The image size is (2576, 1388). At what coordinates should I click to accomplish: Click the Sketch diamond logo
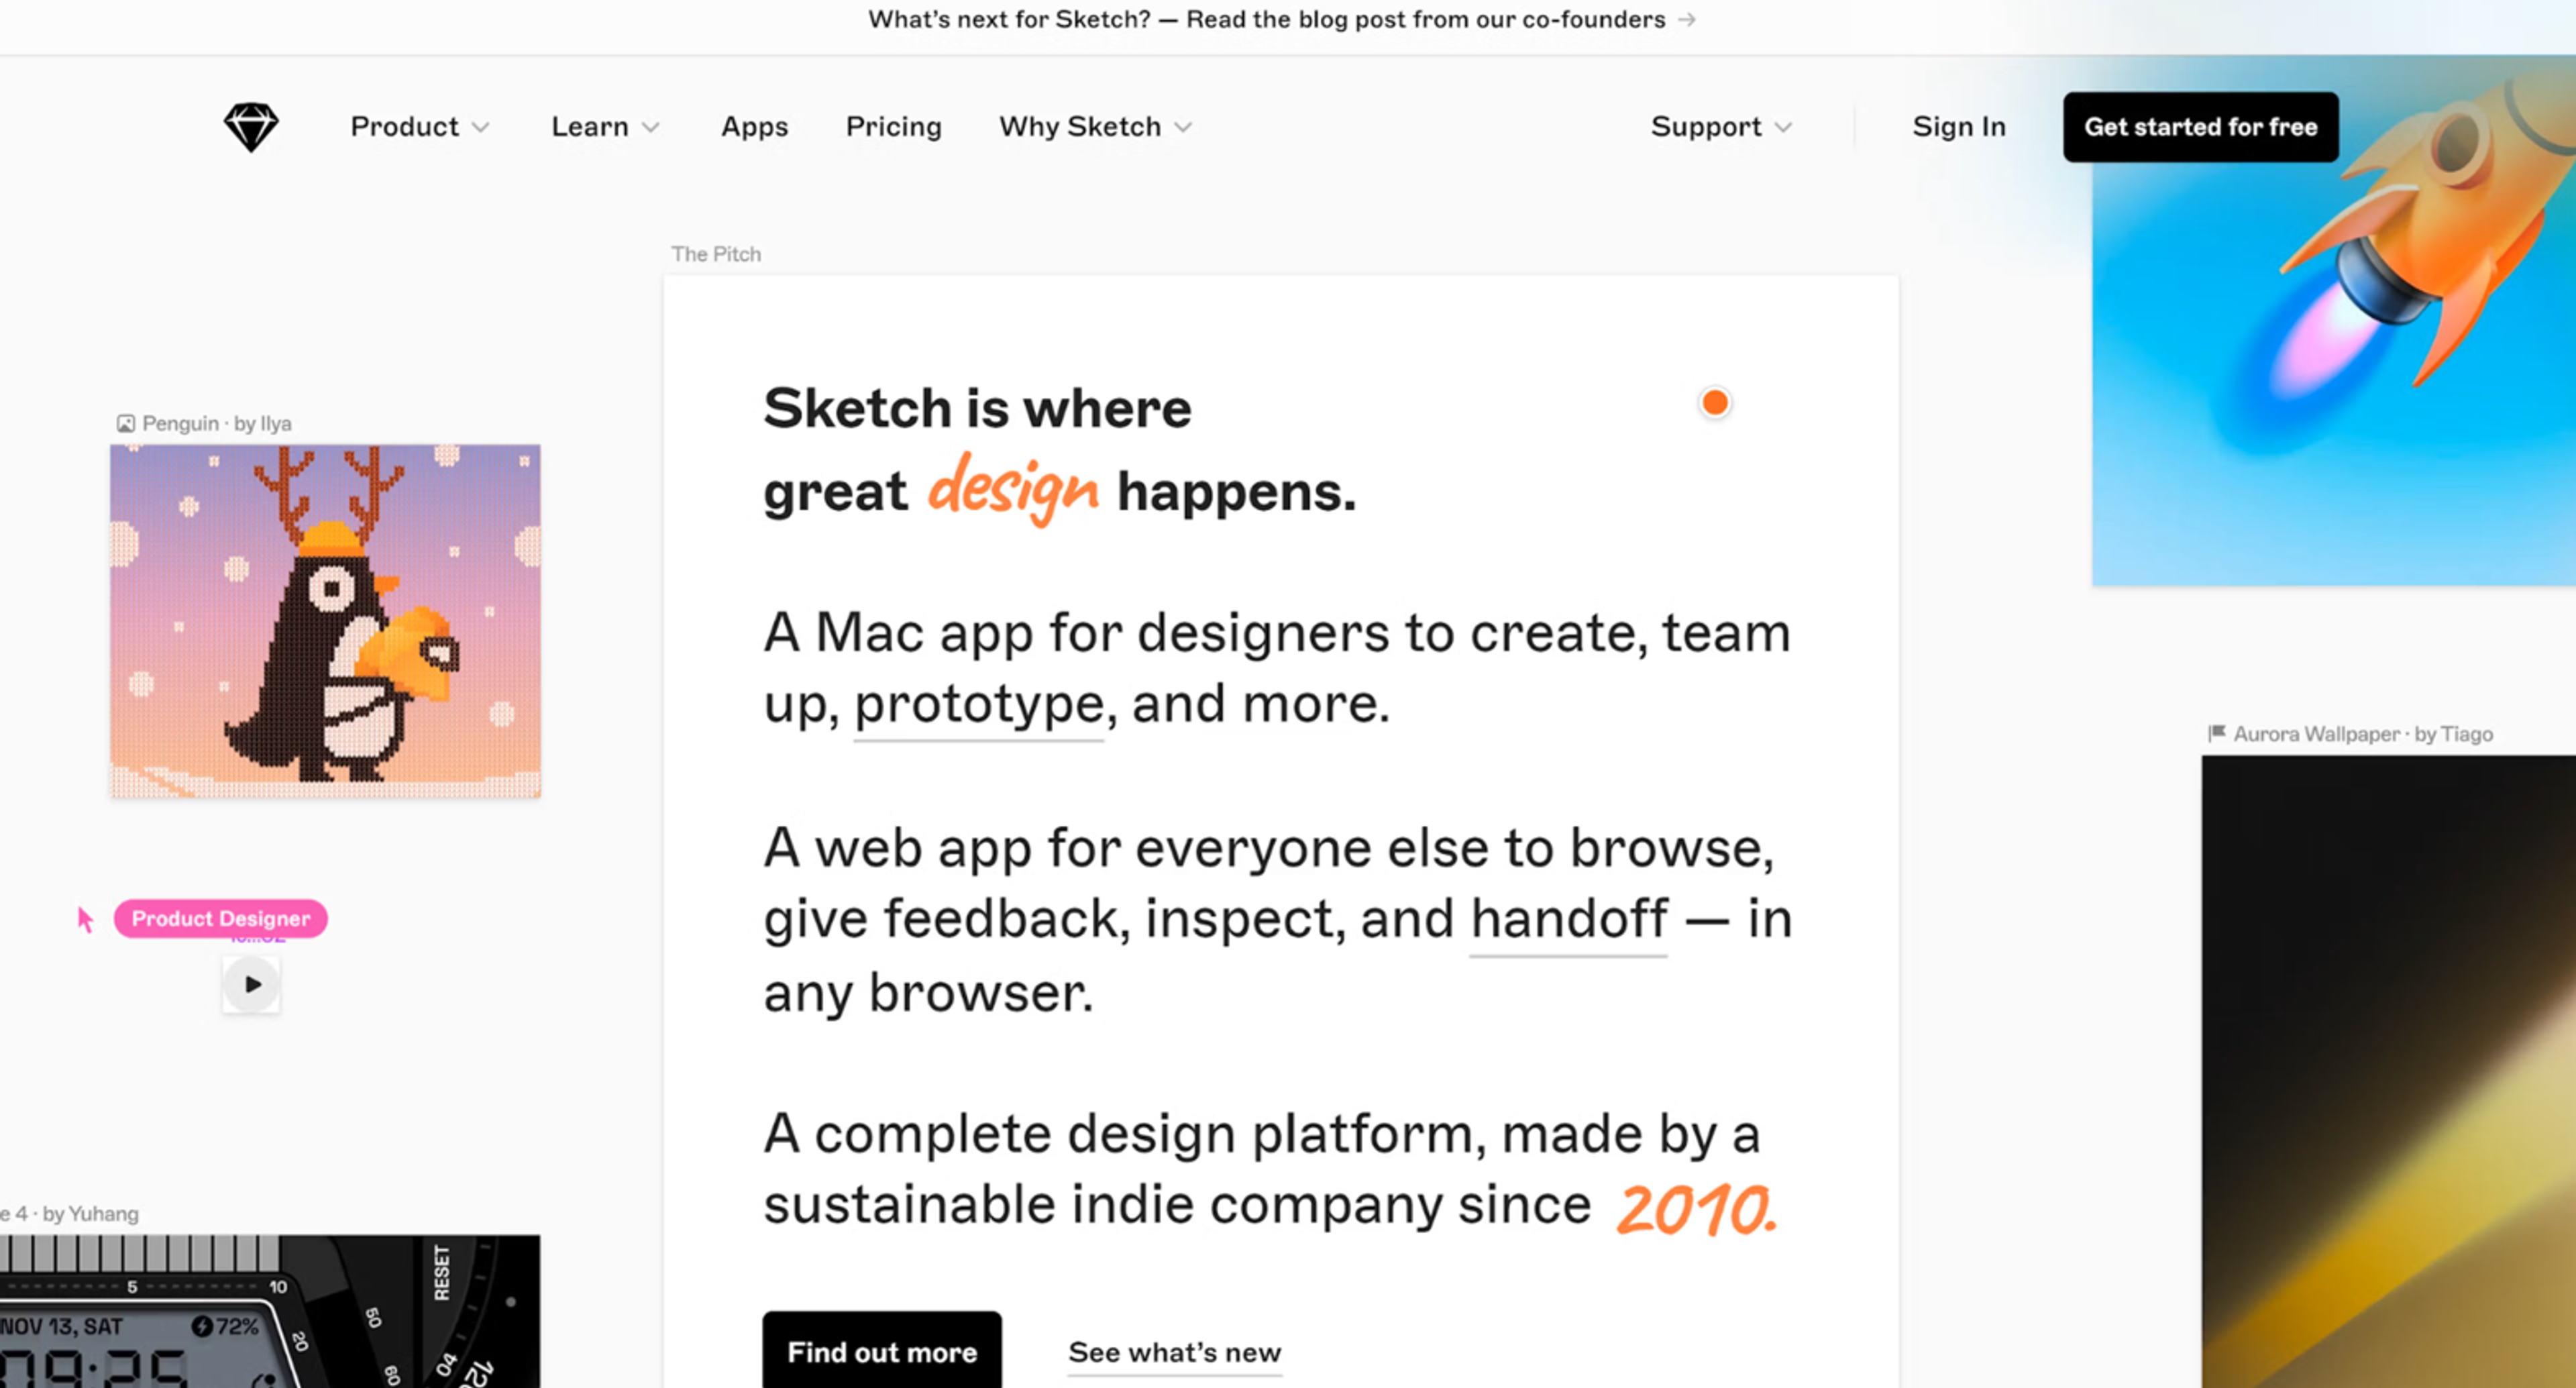250,127
